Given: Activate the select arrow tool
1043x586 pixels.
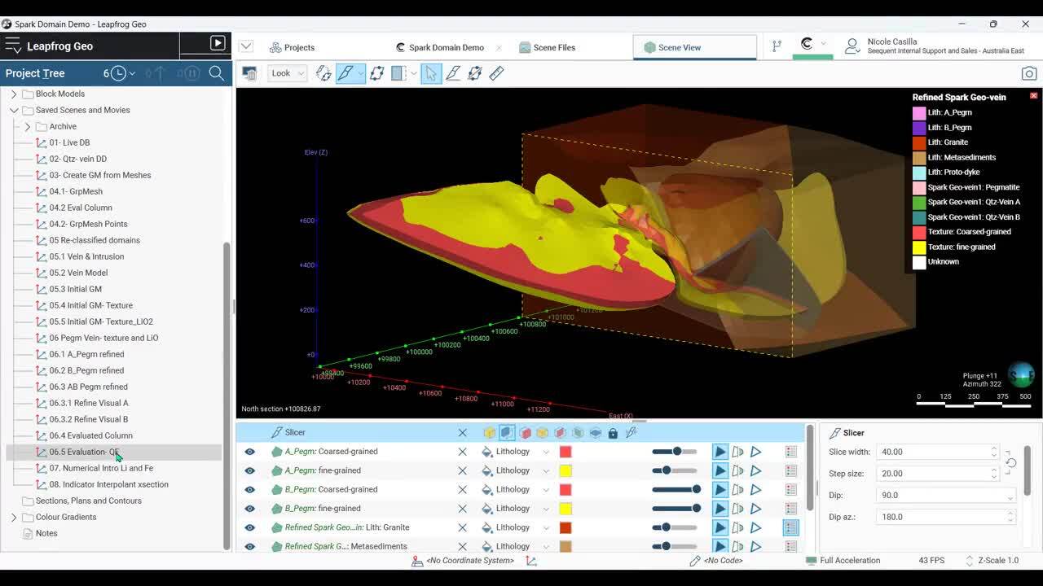Looking at the screenshot, I should pyautogui.click(x=430, y=73).
